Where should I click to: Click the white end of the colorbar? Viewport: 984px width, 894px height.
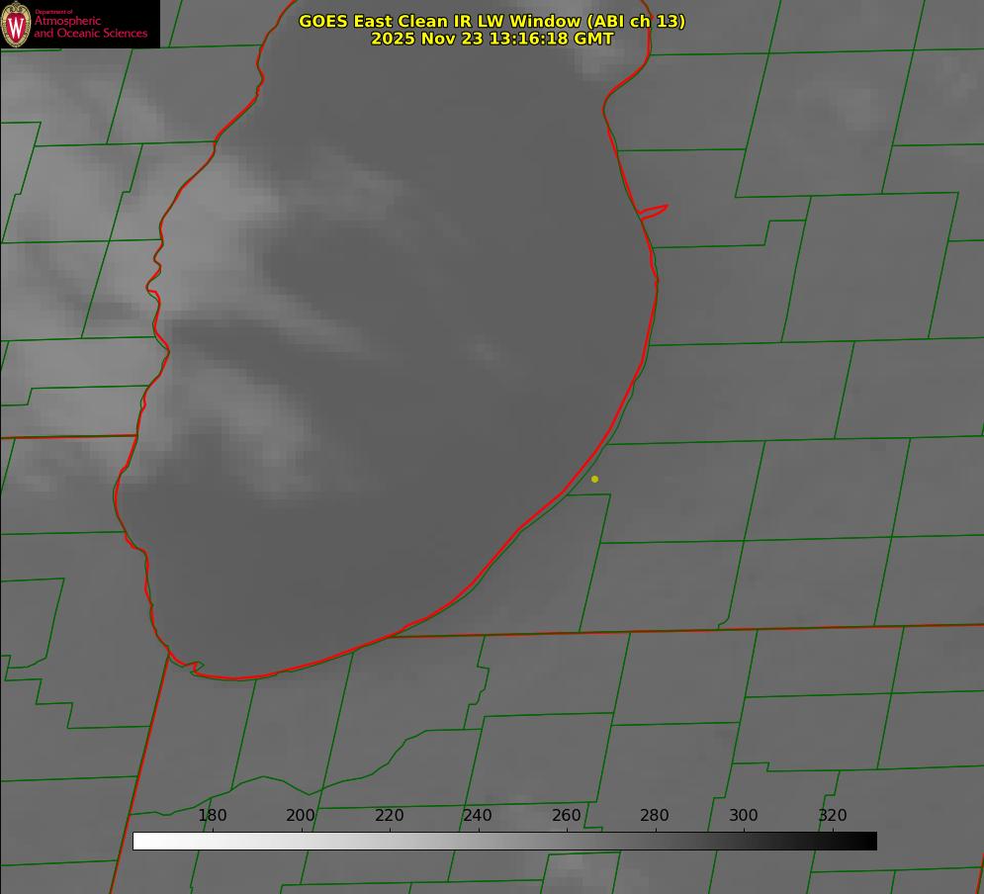click(139, 842)
